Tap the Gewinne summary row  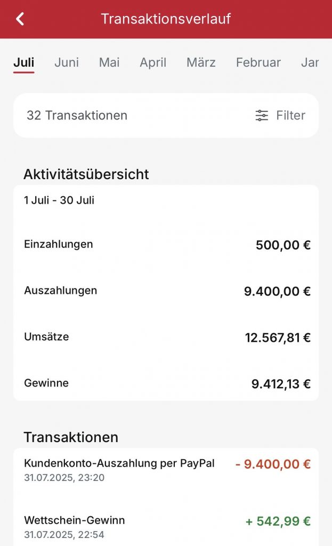tap(166, 383)
